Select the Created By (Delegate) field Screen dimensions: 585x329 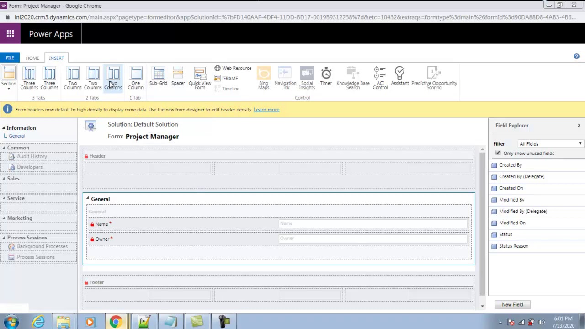click(x=522, y=176)
